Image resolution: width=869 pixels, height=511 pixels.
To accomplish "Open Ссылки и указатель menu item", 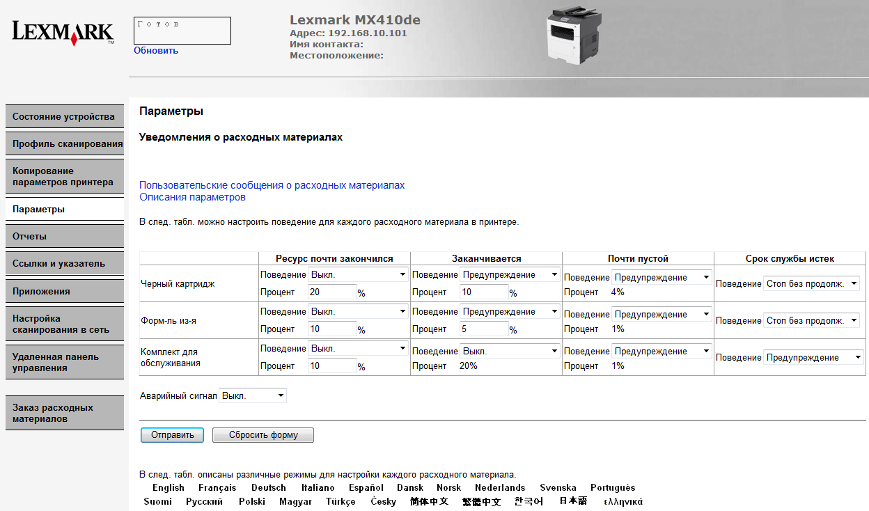I will (65, 263).
